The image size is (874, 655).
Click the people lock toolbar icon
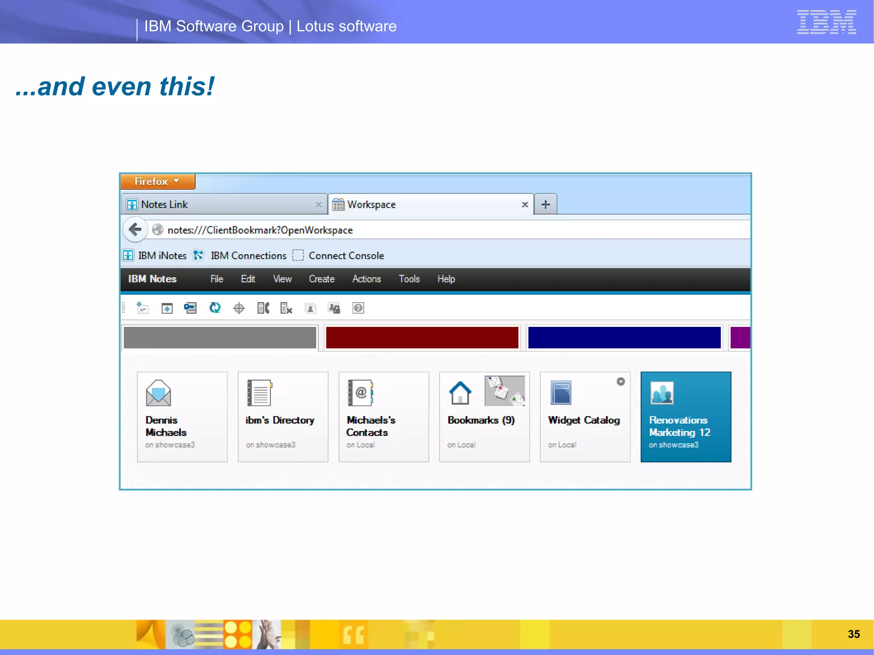pos(334,308)
